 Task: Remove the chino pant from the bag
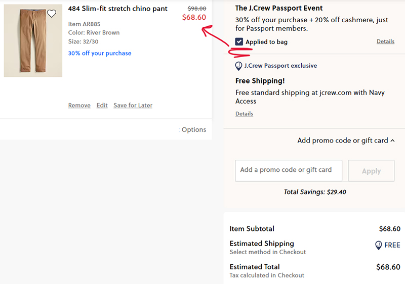click(x=79, y=106)
